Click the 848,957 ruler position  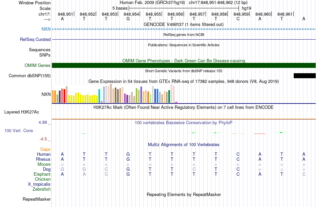197,14
